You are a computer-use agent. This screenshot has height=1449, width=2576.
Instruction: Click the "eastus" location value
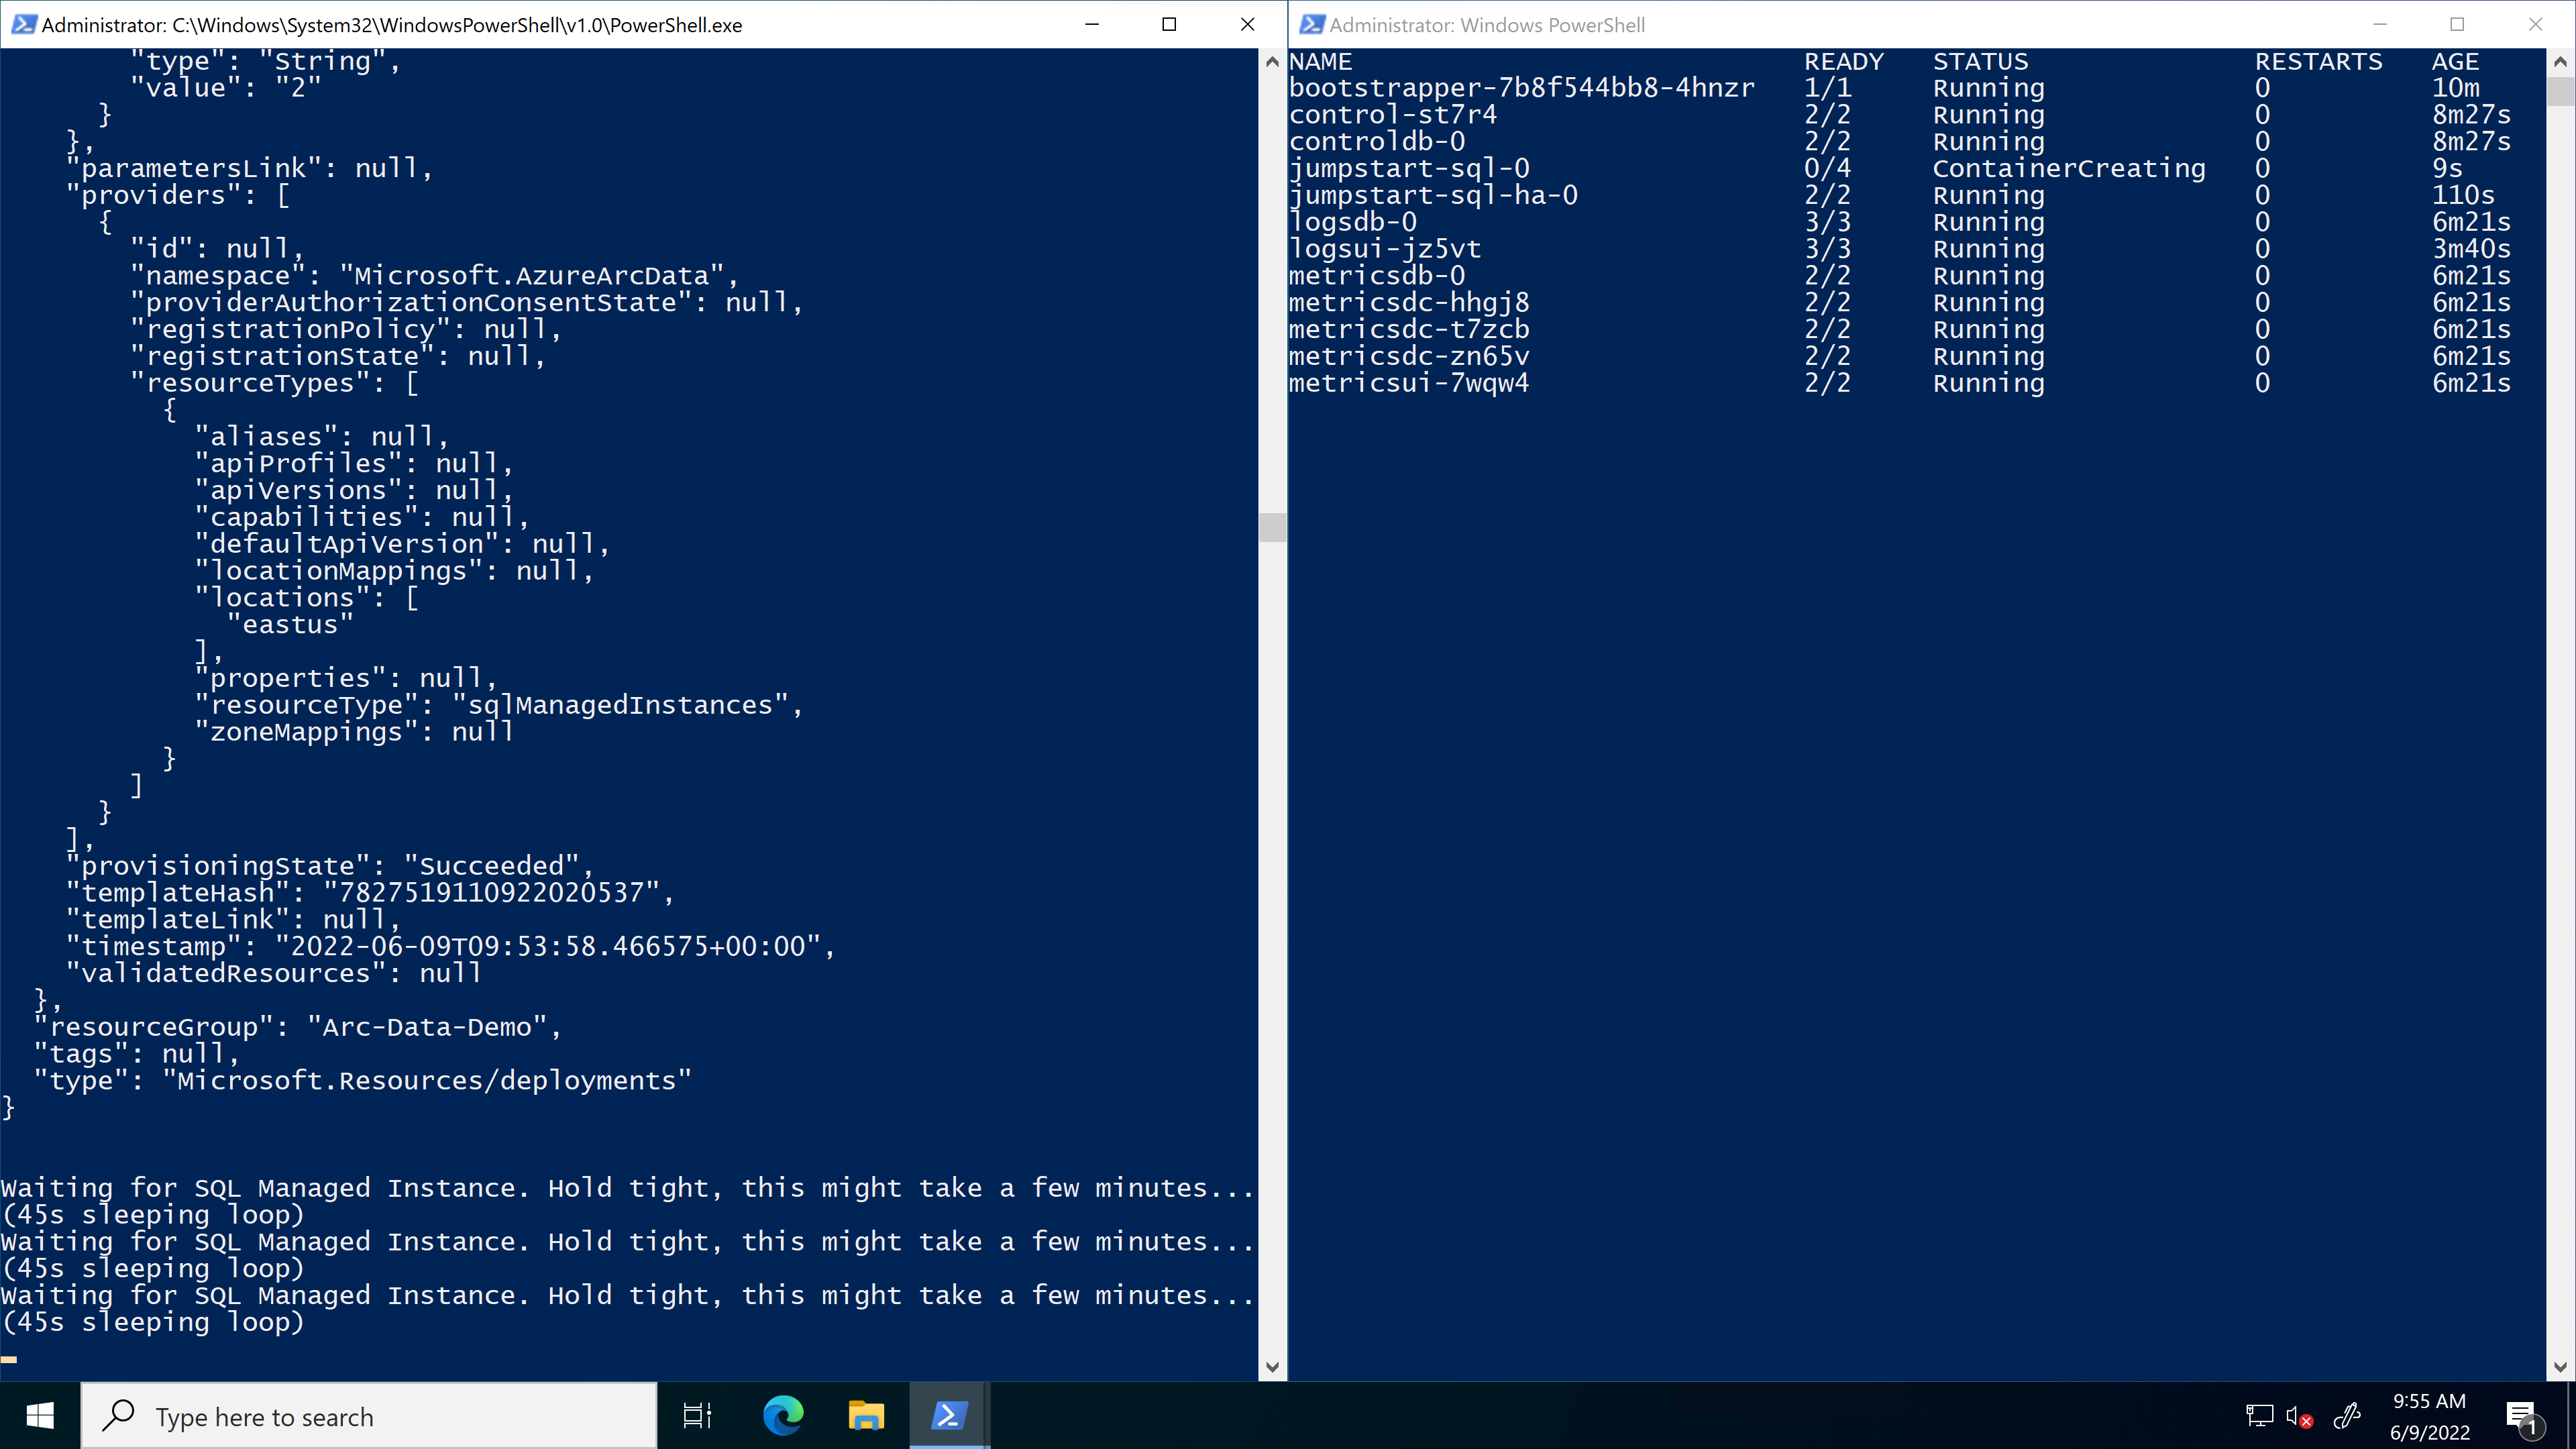tap(290, 625)
